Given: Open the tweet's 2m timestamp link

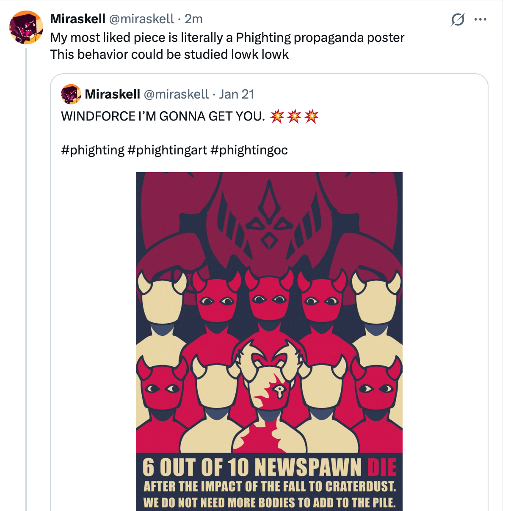Looking at the screenshot, I should click(x=193, y=19).
